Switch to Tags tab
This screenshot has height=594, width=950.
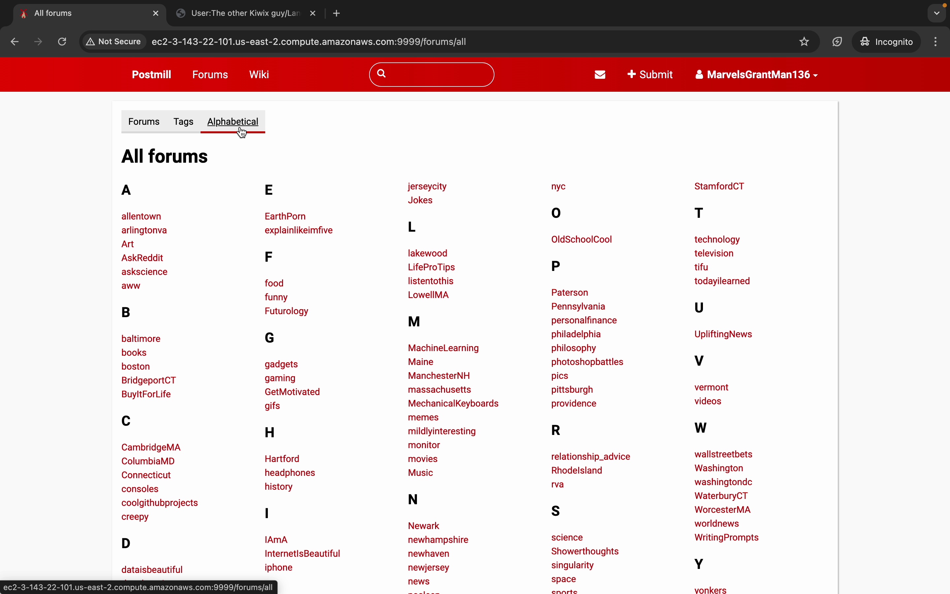point(183,122)
